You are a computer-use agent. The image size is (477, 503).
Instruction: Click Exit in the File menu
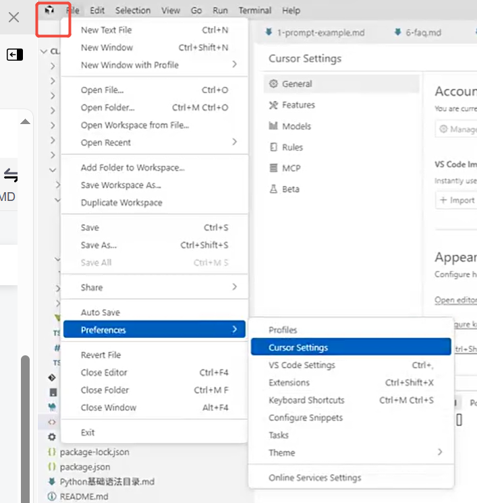155,432
